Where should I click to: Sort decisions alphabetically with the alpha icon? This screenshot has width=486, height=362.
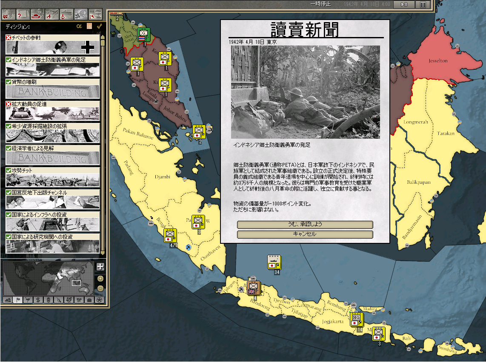[x=79, y=26]
